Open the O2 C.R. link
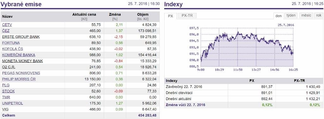This screenshot has height=119, width=324. click(9, 67)
